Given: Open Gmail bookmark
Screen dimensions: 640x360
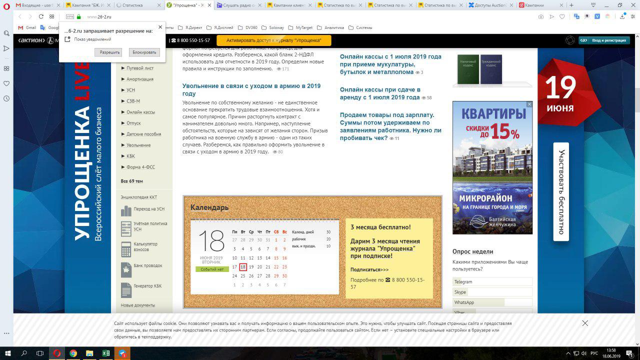Looking at the screenshot, I should (x=27, y=27).
